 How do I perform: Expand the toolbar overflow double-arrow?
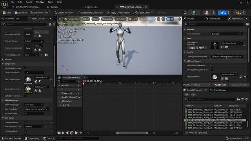click(x=185, y=13)
